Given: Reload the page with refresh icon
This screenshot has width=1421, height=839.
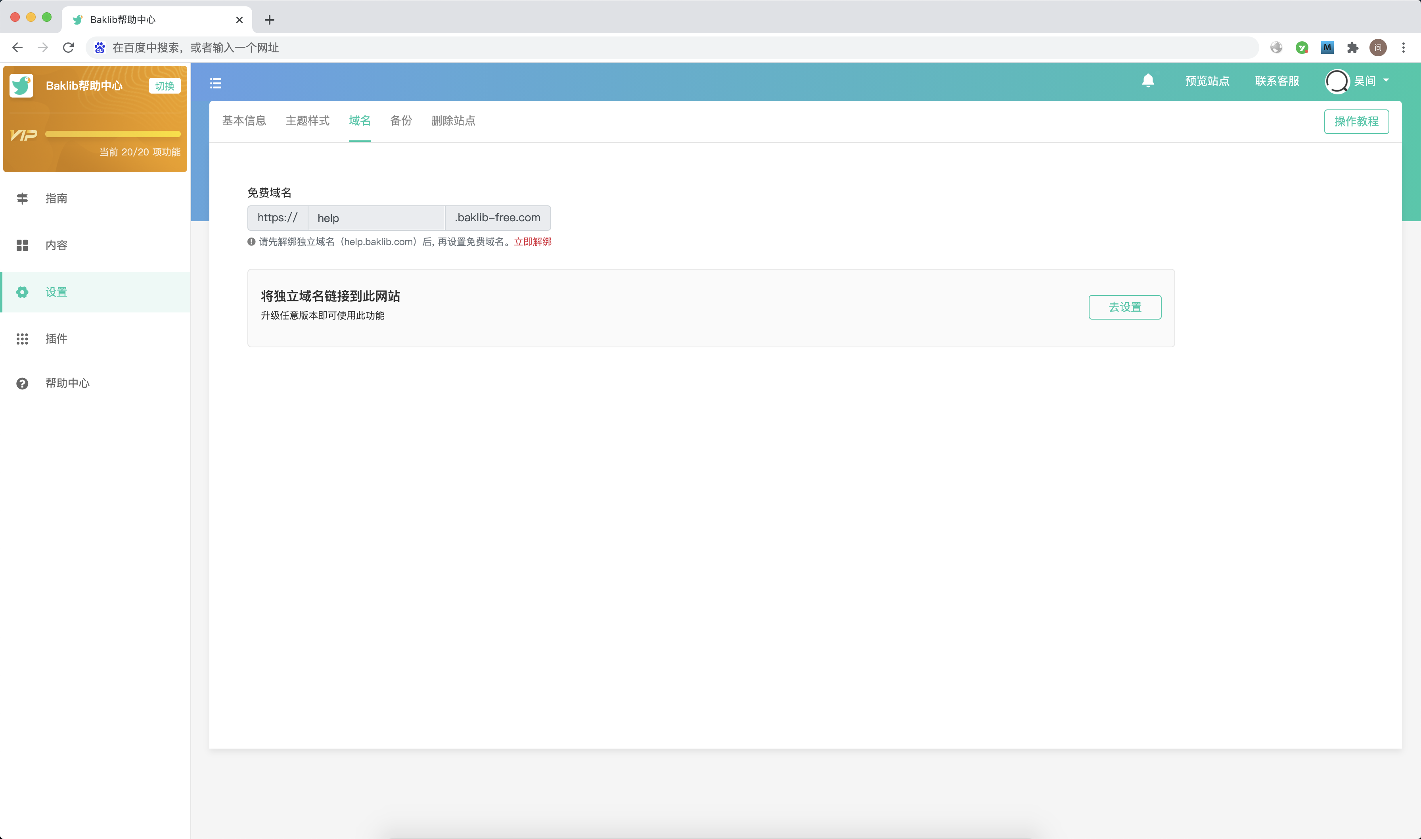Looking at the screenshot, I should (x=68, y=48).
